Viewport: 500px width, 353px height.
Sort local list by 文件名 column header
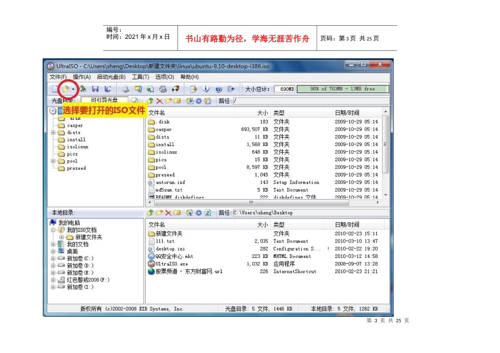click(191, 225)
